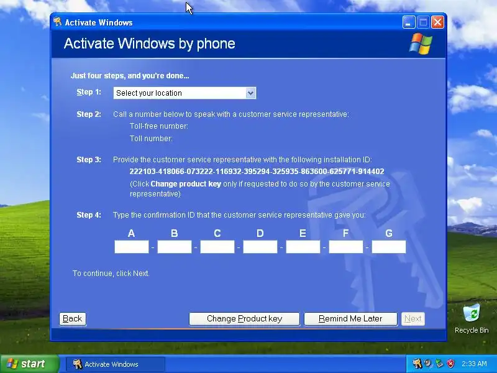Select Activate Windows taskbar button

(116, 364)
